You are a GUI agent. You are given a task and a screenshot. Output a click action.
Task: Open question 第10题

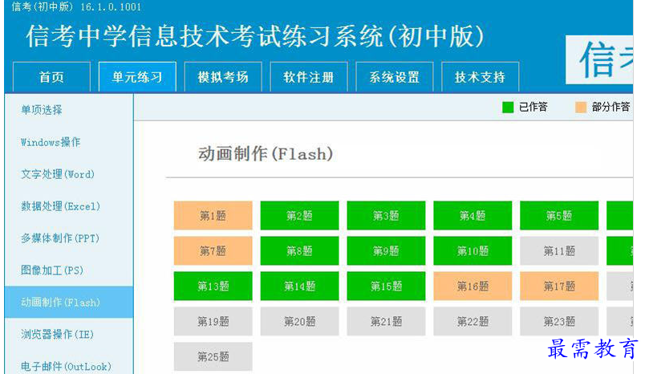pyautogui.click(x=473, y=250)
